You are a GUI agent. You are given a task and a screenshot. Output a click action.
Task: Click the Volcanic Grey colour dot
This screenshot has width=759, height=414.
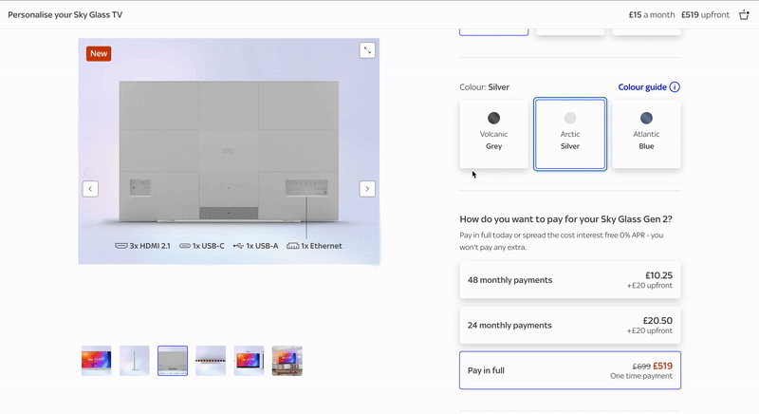pyautogui.click(x=493, y=118)
